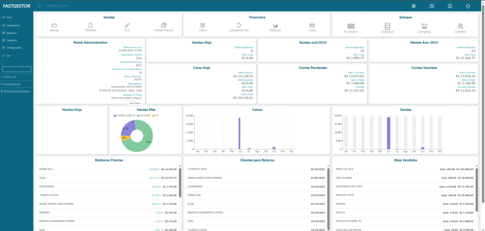
Task: Click the O.S. wrench icon
Action: pos(127,26)
